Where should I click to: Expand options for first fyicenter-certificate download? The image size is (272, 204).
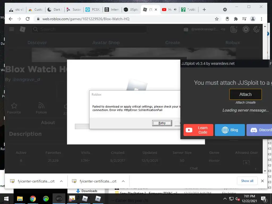click(61, 181)
